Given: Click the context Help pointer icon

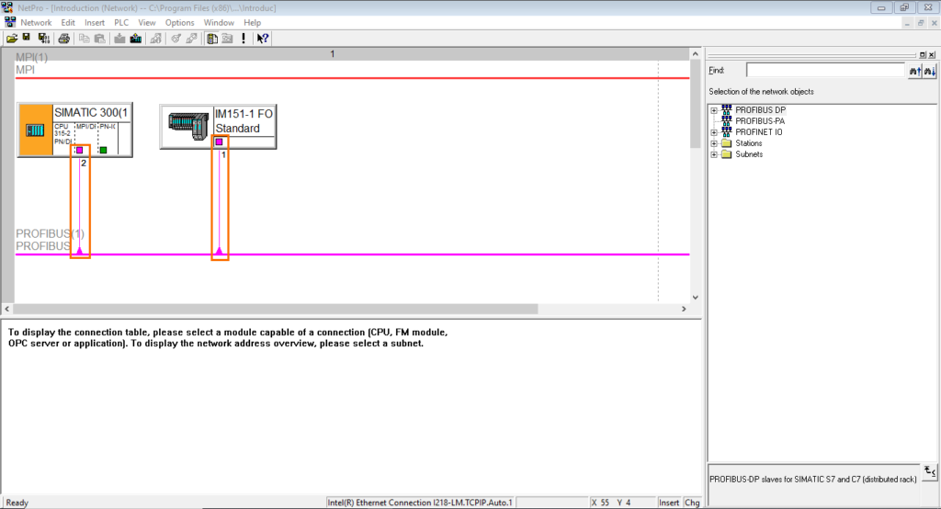Looking at the screenshot, I should [x=262, y=39].
